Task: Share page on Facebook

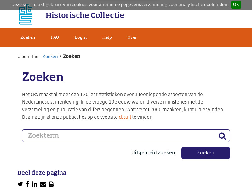Action: pyautogui.click(x=27, y=184)
